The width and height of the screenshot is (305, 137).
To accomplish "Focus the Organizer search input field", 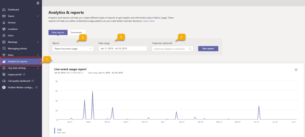I will (172, 49).
